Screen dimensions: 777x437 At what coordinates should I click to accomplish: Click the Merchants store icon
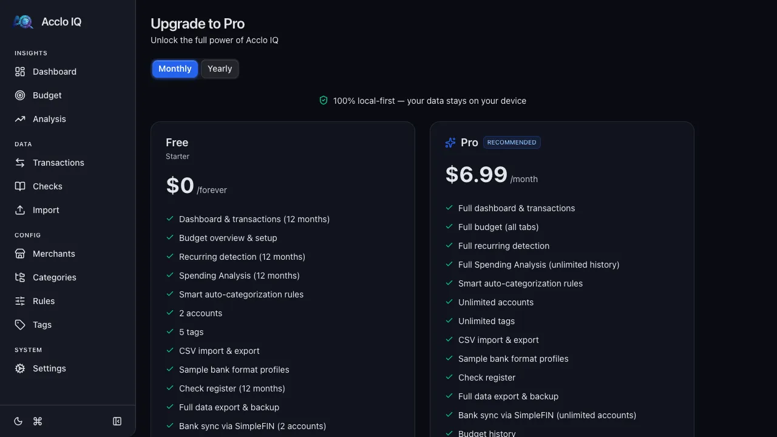(x=20, y=254)
